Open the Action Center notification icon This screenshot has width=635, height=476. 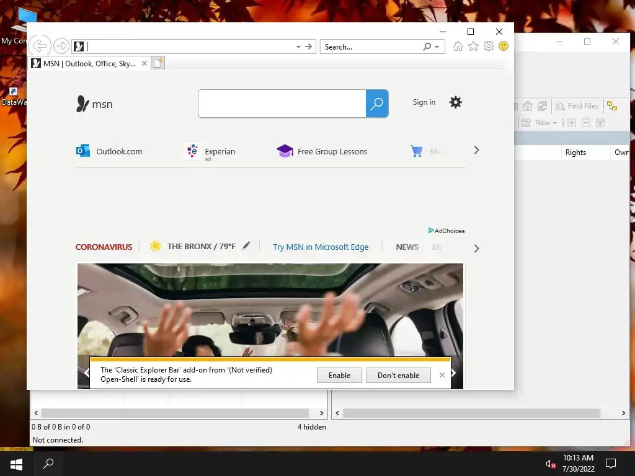pos(610,464)
